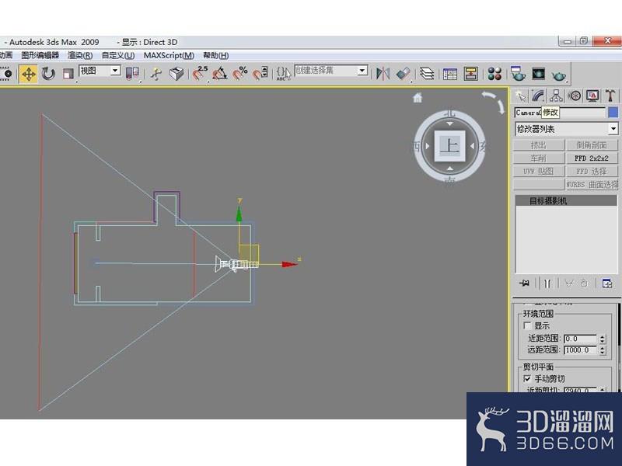Click the 倒角剖面 modifier button
The image size is (622, 466).
[x=592, y=145]
